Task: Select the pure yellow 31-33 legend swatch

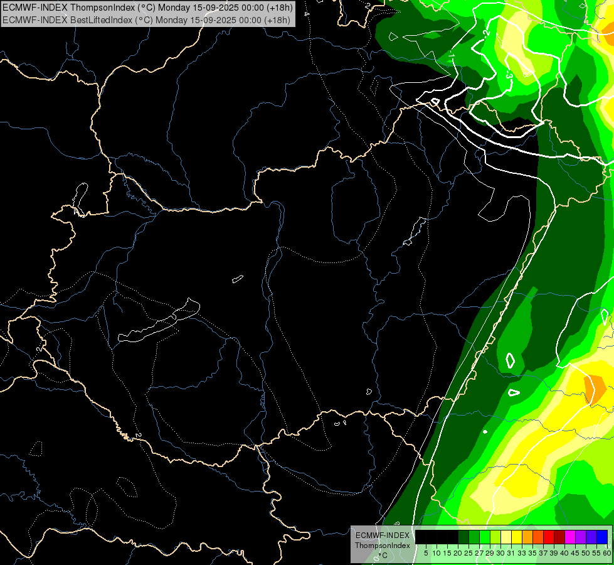Action: (x=517, y=537)
